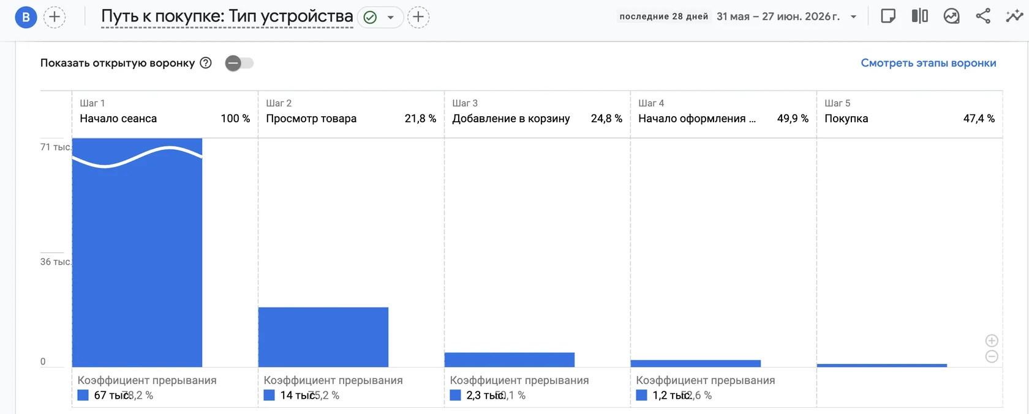Click the 1,2 тыс. abandonment legend swatch
Image resolution: width=1029 pixels, height=414 pixels.
point(641,395)
